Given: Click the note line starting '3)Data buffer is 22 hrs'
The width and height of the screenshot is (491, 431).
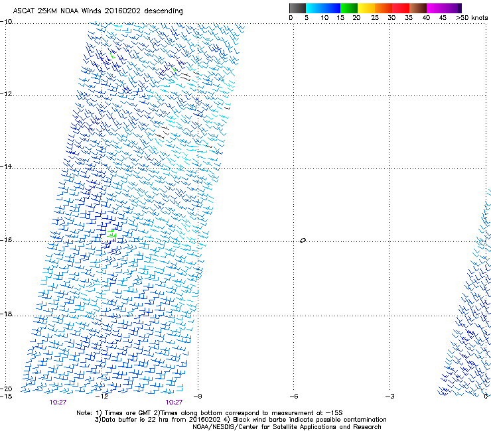Looking at the screenshot, I should 240,420.
